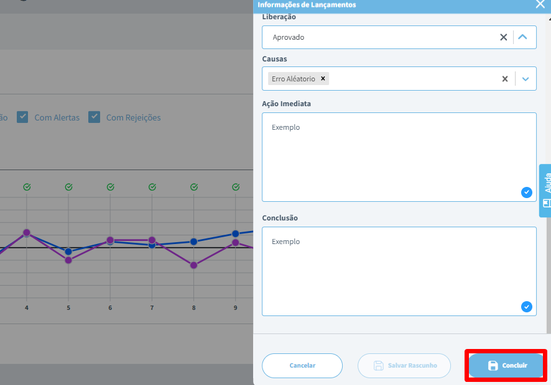Click the Ação Imediata validation check icon

[527, 192]
